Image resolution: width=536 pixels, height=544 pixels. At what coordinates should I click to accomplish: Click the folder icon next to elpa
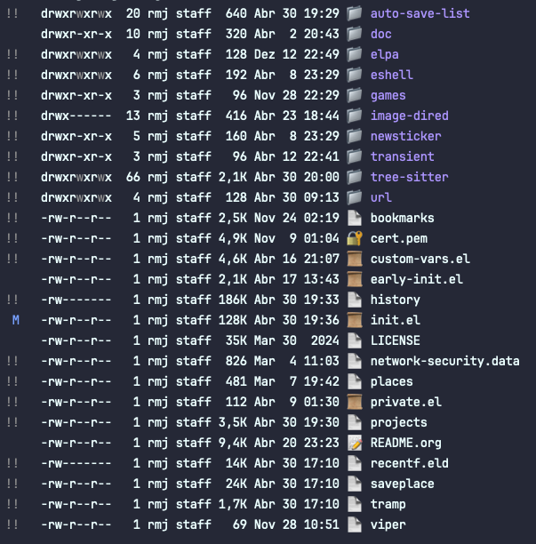pyautogui.click(x=354, y=54)
